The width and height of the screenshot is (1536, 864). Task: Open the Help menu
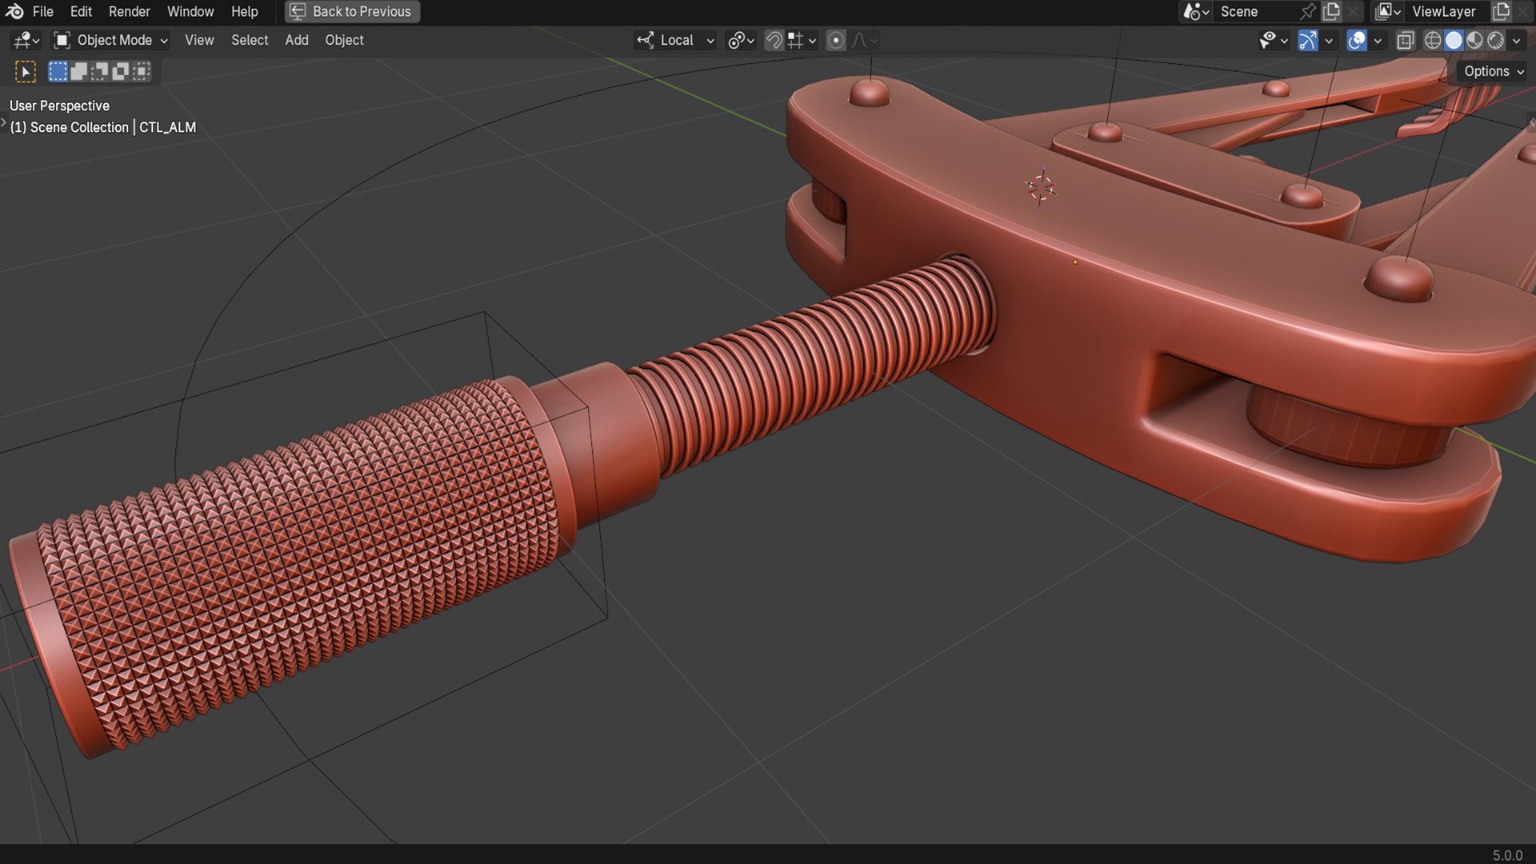click(245, 11)
